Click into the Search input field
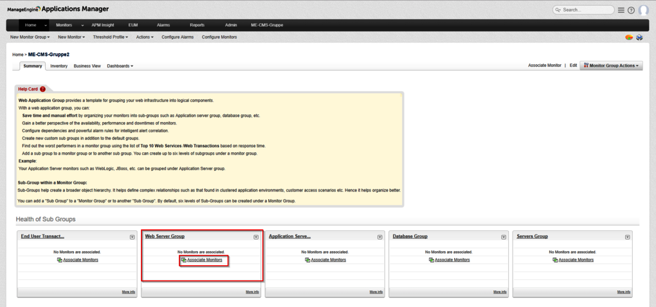Screen dimensions: 656x307 [x=587, y=10]
